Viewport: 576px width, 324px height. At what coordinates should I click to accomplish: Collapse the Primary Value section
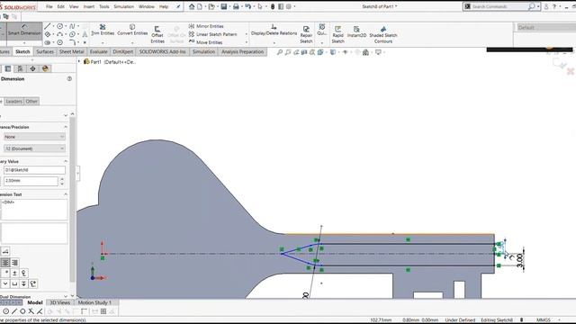(66, 161)
